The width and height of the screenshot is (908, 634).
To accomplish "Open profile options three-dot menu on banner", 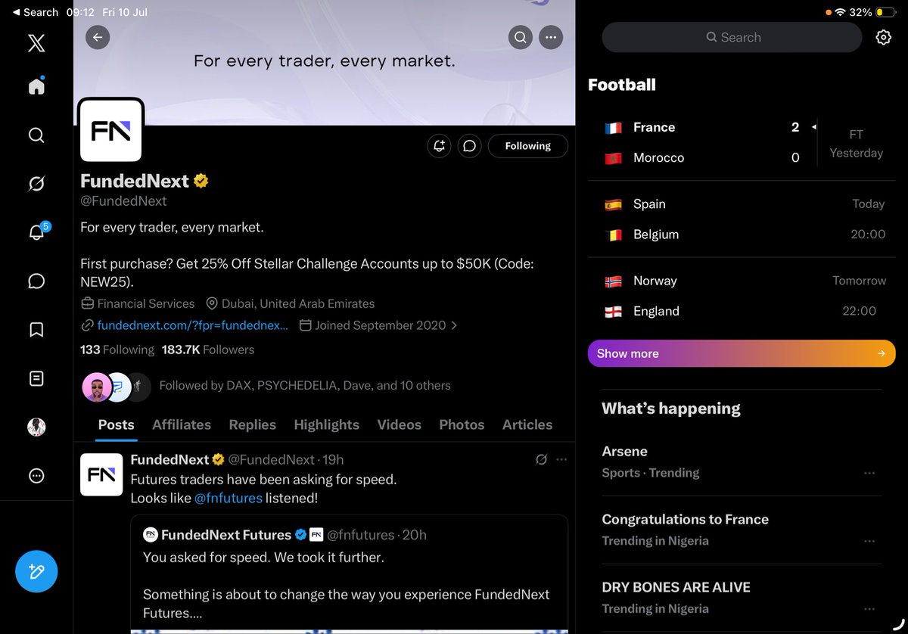I will [x=551, y=37].
